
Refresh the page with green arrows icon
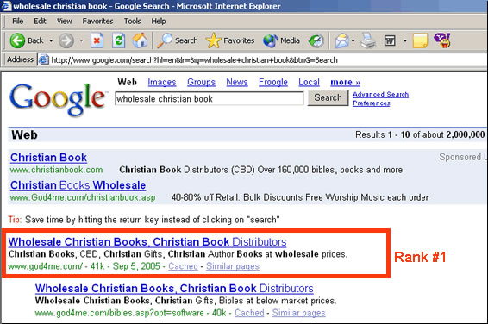point(119,40)
